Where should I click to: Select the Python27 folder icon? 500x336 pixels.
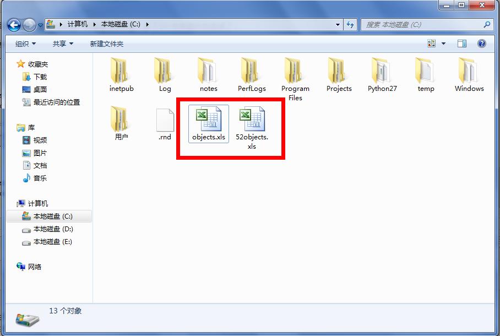pos(381,70)
